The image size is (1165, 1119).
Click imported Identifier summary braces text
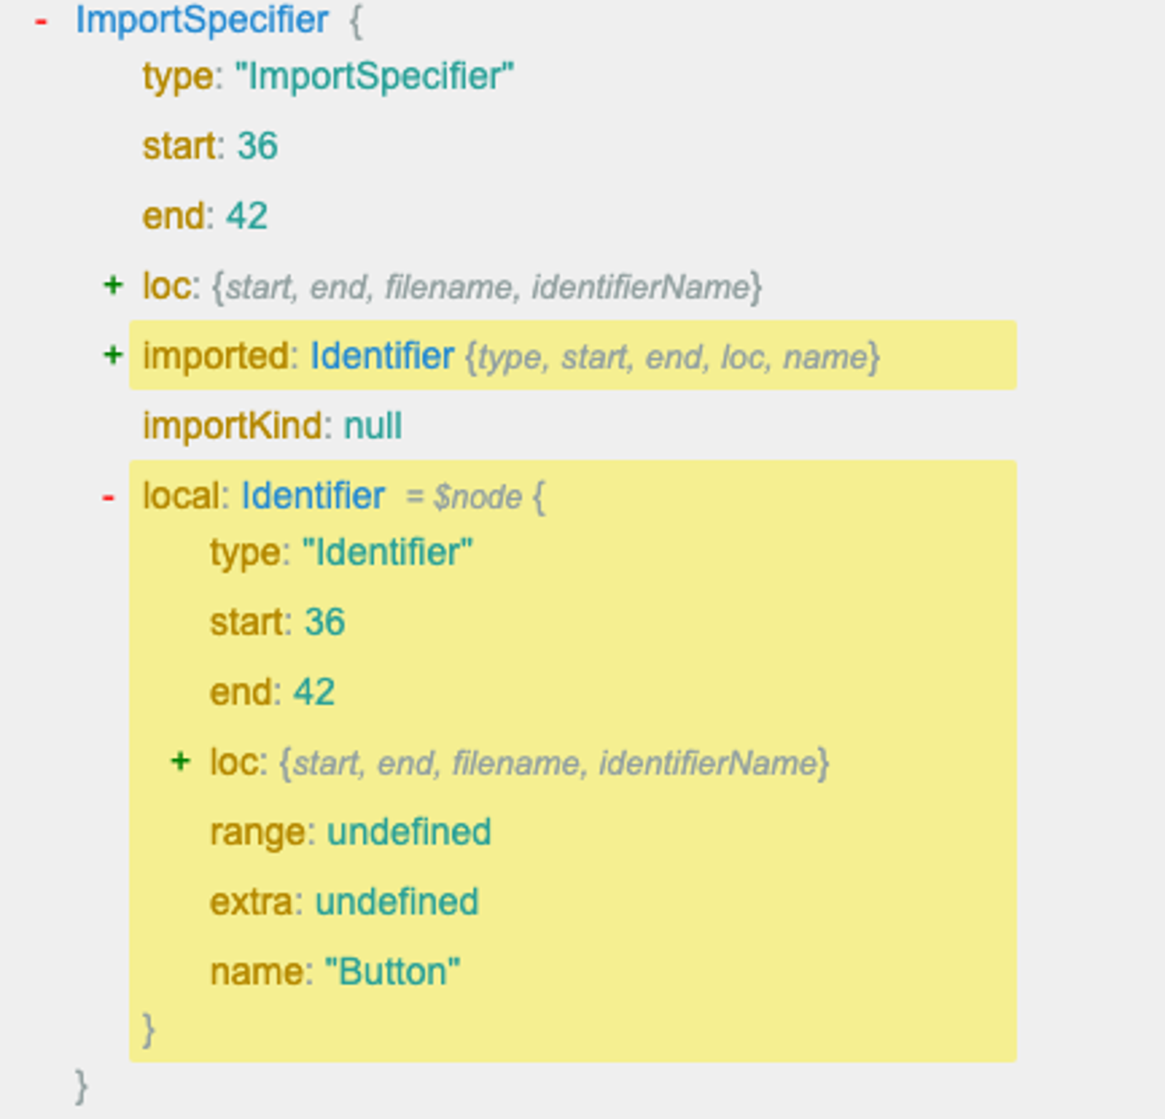672,357
